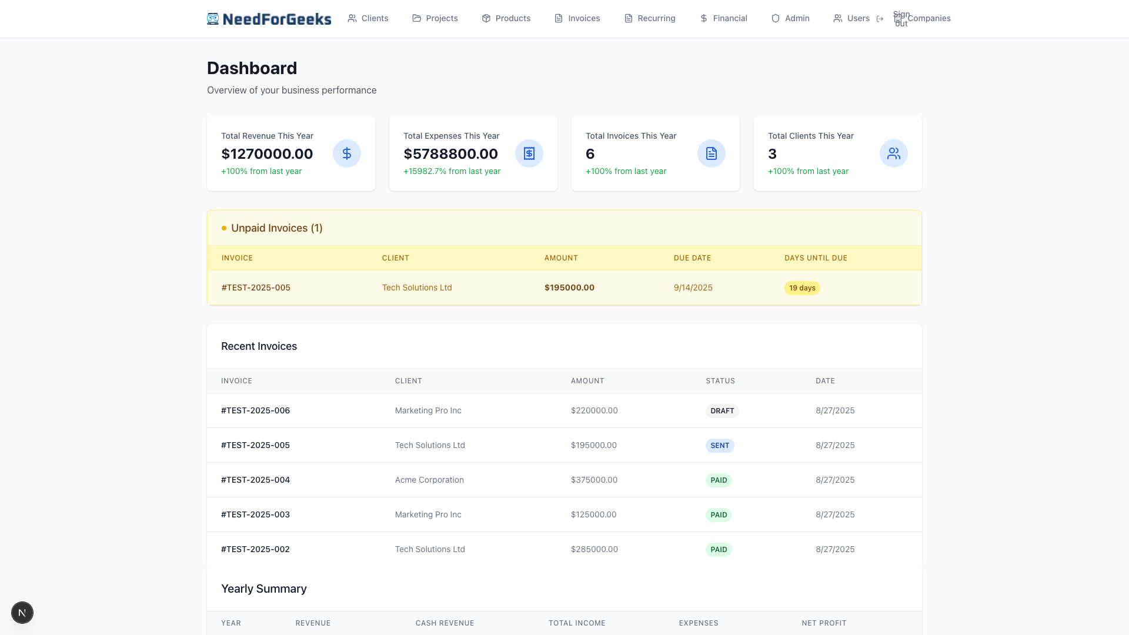Click the dollar icon on Total Revenue card
Screen dimensions: 1129x635
[x=347, y=153]
